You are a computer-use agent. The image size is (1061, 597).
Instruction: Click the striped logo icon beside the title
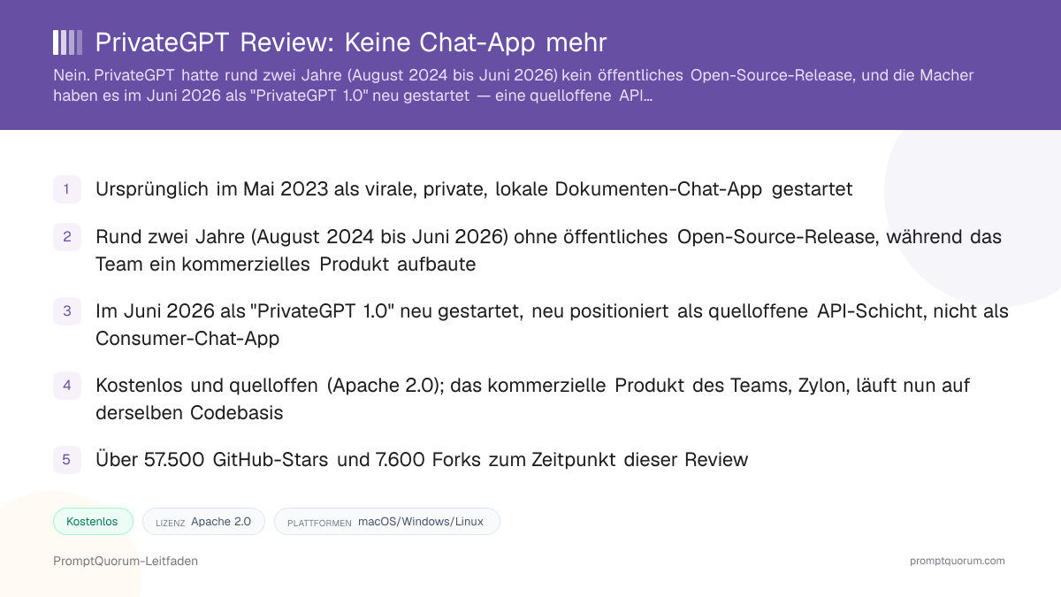click(x=67, y=42)
